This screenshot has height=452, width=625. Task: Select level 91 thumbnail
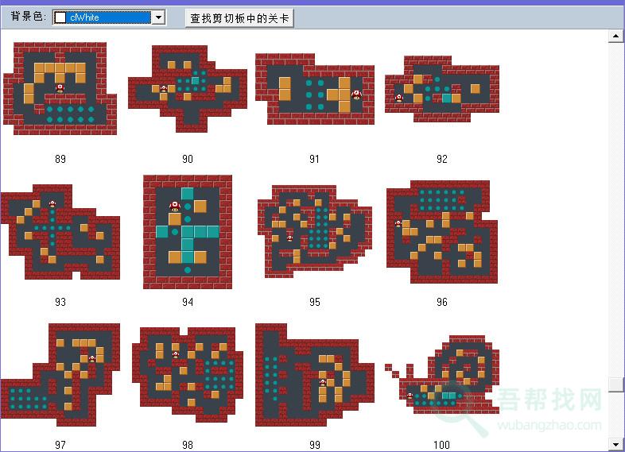coord(315,89)
